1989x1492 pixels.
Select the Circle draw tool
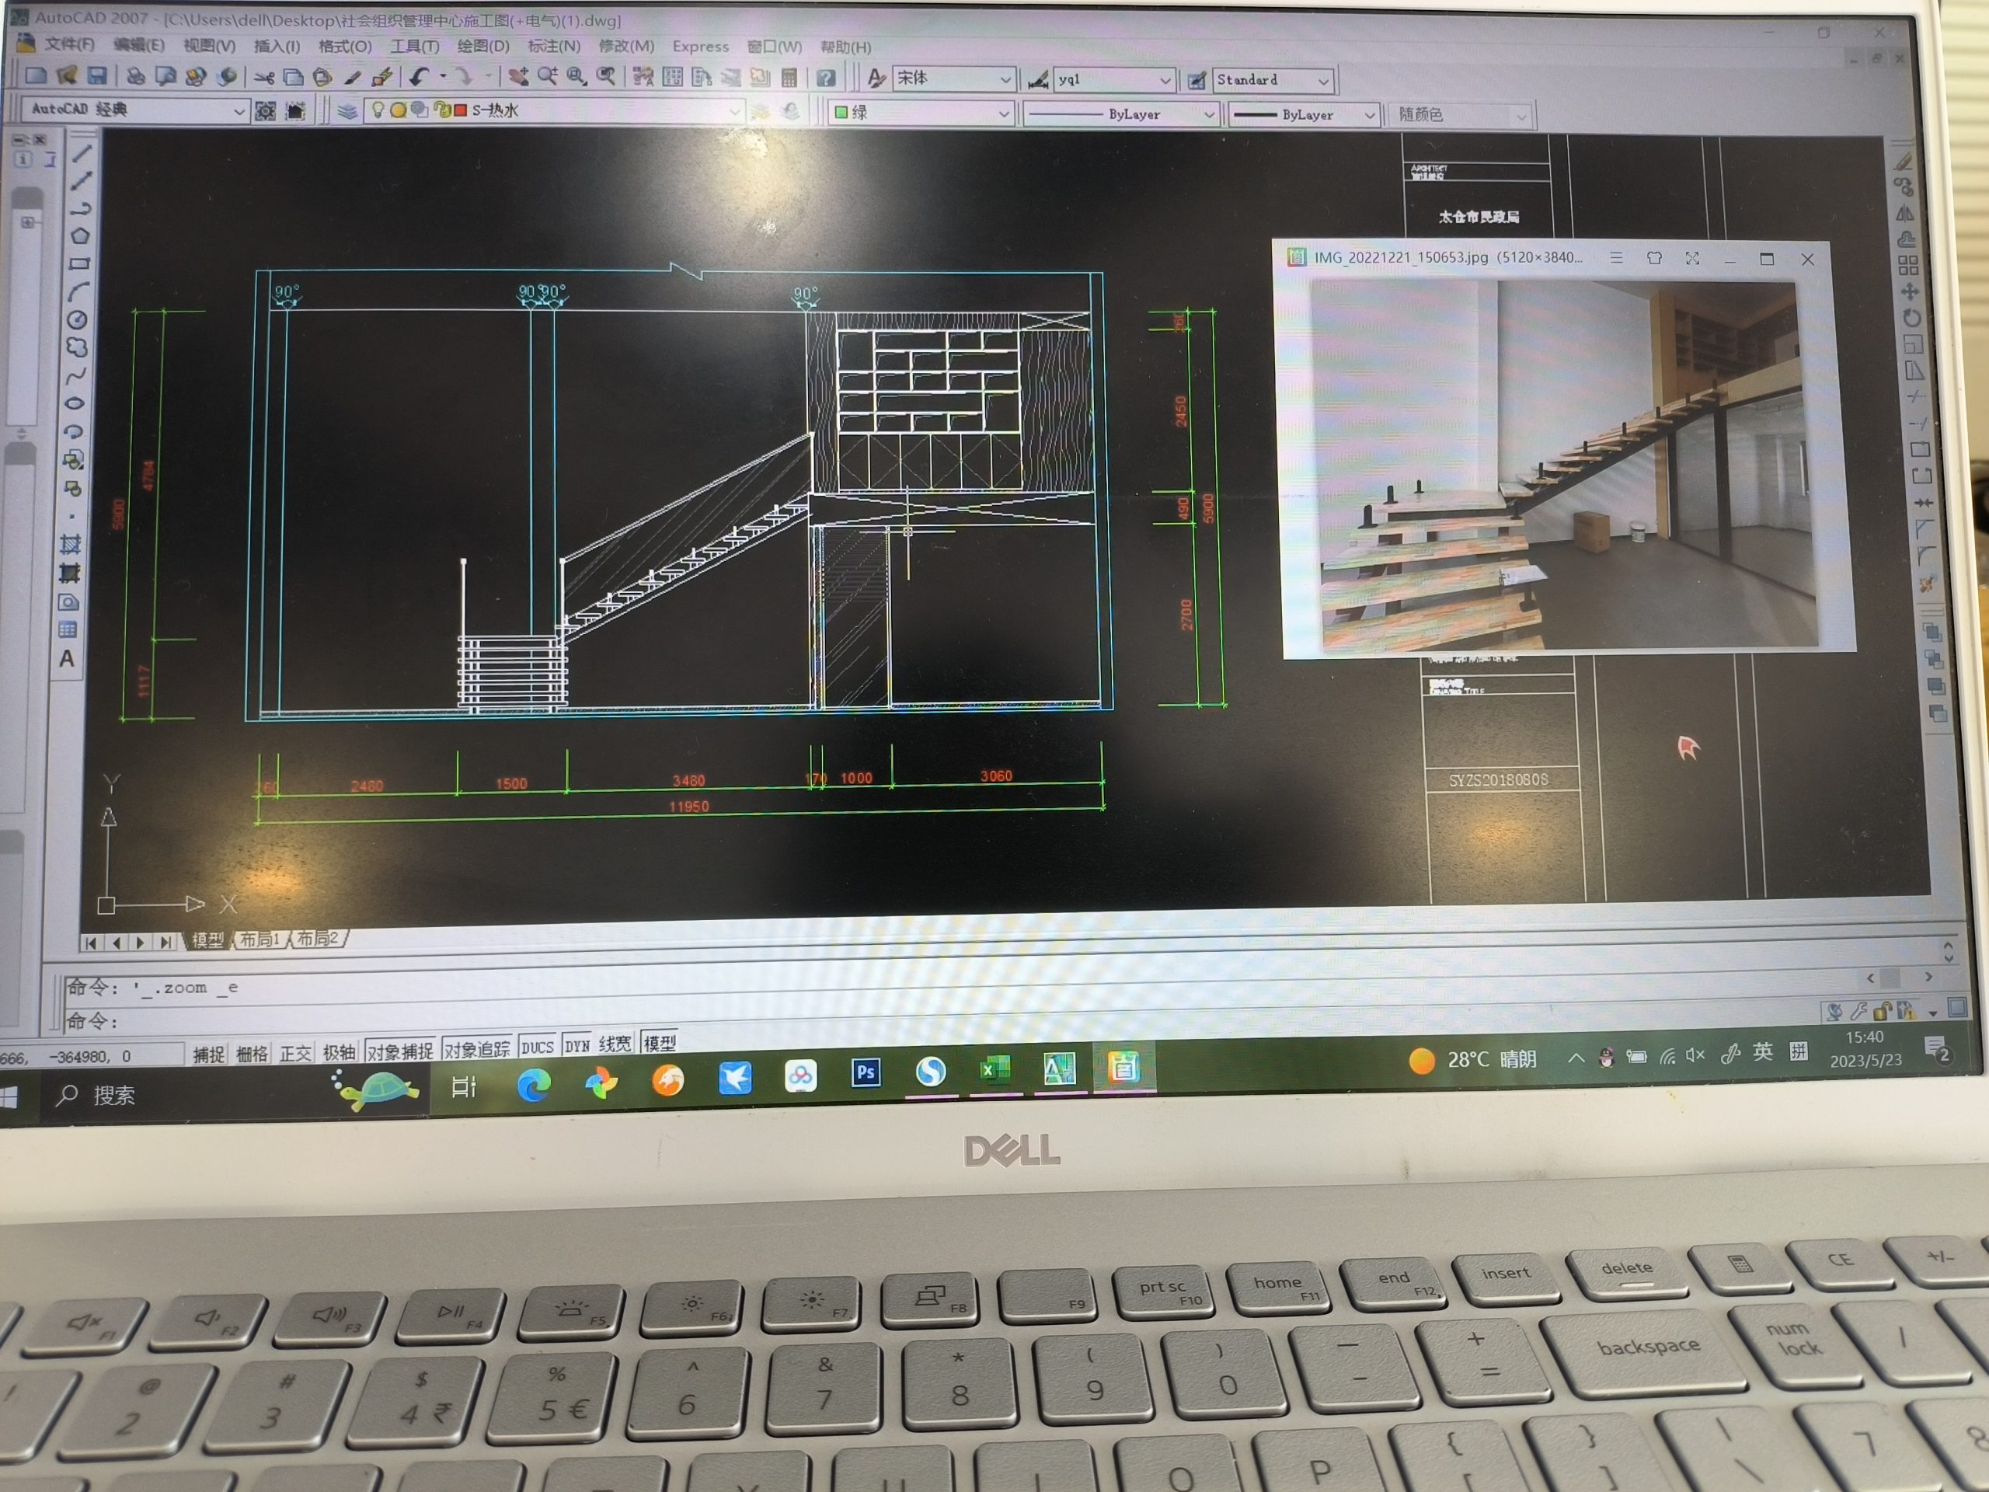[x=78, y=319]
